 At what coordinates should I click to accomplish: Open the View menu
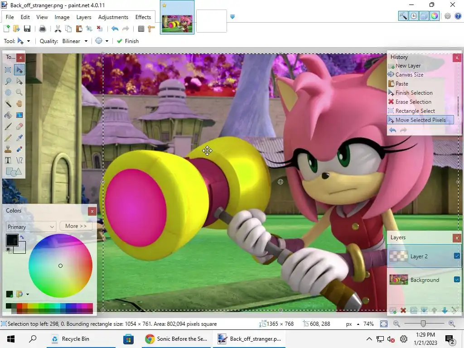coord(42,17)
